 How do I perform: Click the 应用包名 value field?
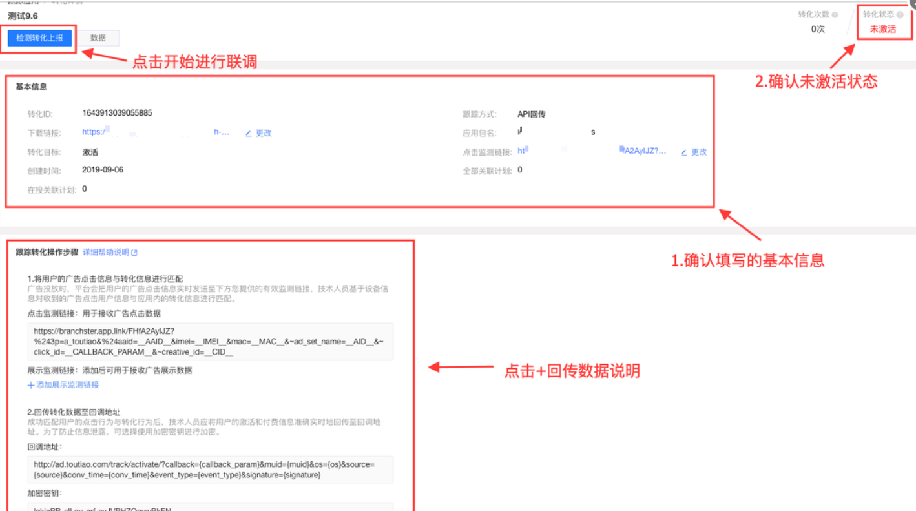[556, 132]
